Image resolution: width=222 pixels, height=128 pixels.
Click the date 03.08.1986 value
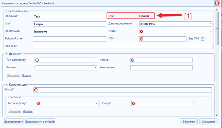pos(148,24)
